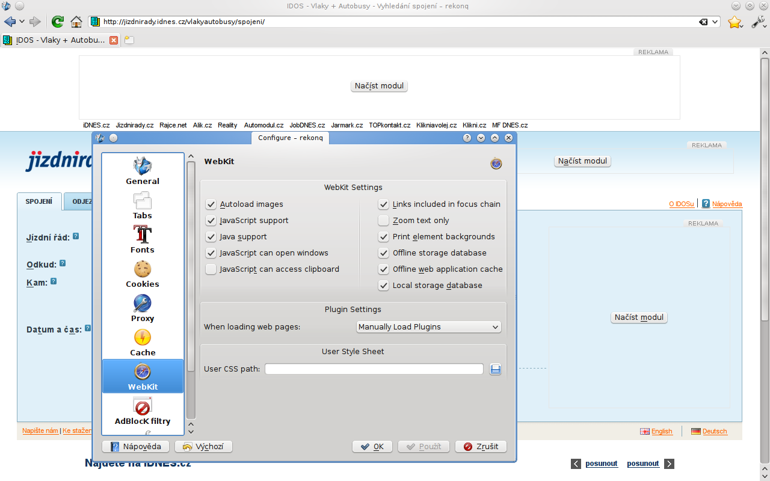This screenshot has width=770, height=481.
Task: Browse for a user CSS file
Action: point(496,369)
